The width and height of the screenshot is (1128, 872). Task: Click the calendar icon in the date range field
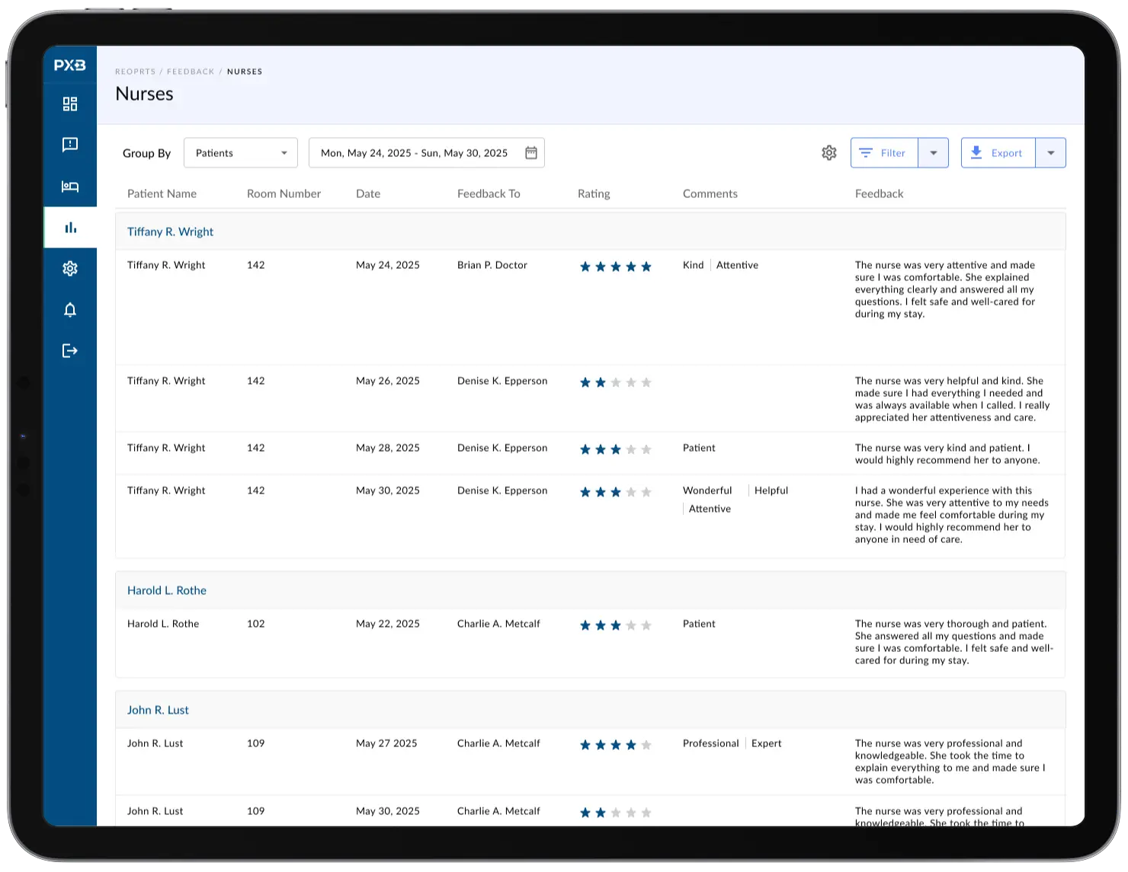point(531,152)
